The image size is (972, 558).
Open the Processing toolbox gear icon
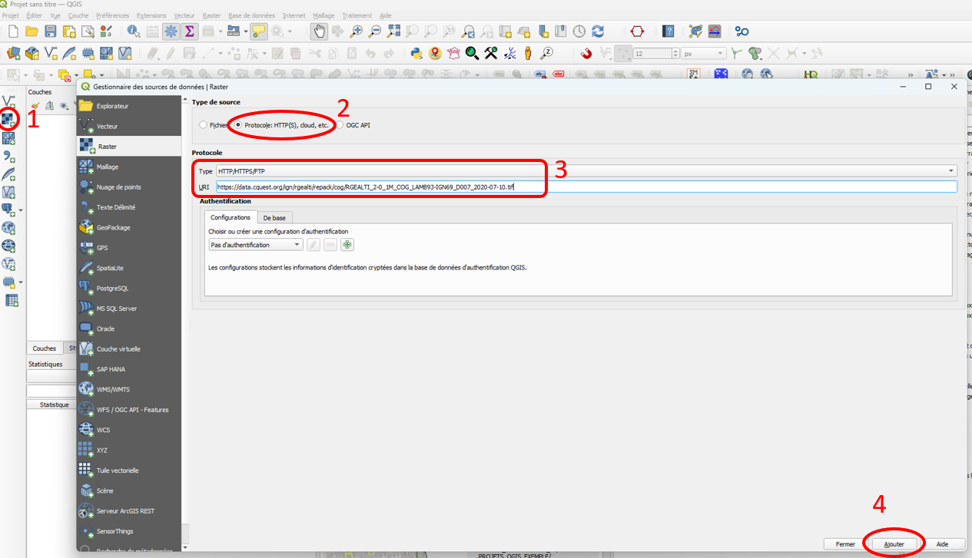click(x=171, y=31)
